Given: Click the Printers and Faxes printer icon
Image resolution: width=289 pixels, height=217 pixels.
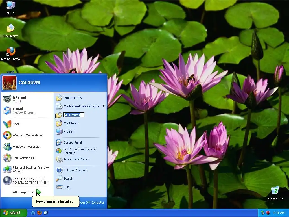Looking at the screenshot, I should click(x=59, y=159).
